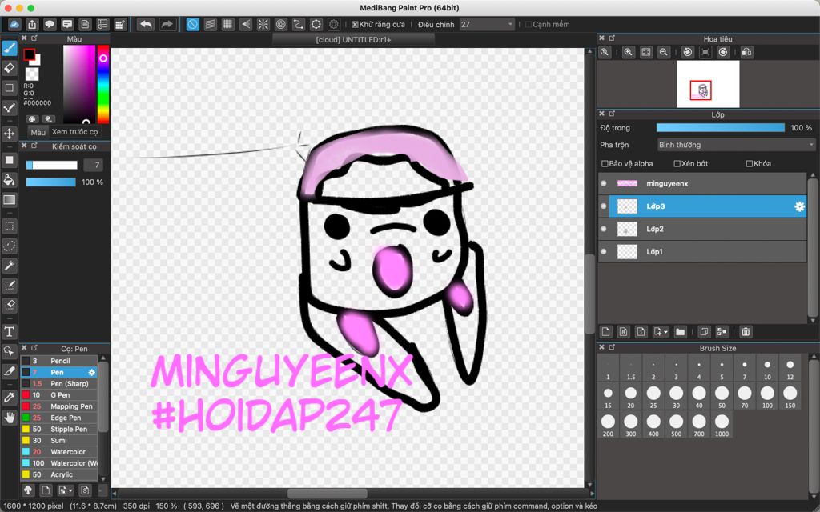Pick the Bucket fill tool
820x512 pixels.
(10, 180)
